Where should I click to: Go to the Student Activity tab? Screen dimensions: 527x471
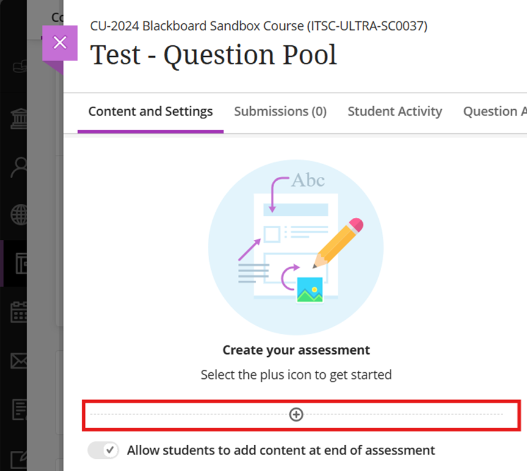[395, 112]
